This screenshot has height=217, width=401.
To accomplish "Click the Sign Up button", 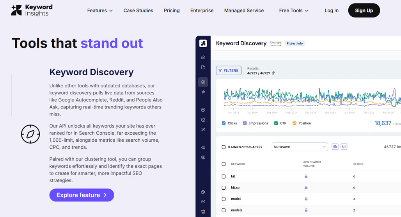I will (364, 11).
